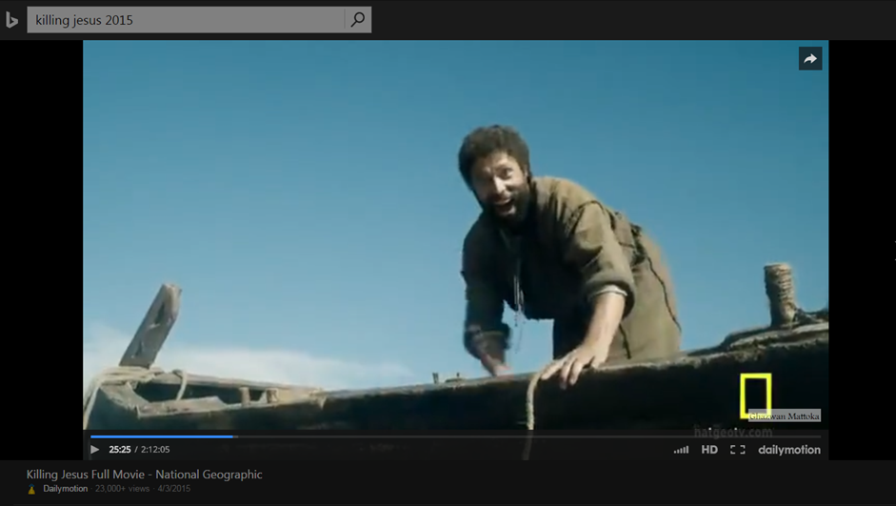Click the 4/3/2015 upload date
Screen dimensions: 896x506
coord(174,489)
